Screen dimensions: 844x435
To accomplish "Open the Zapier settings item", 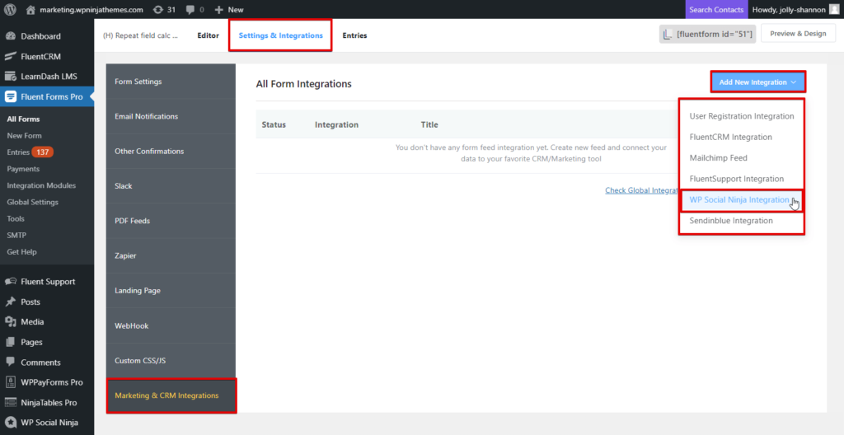I will [171, 255].
